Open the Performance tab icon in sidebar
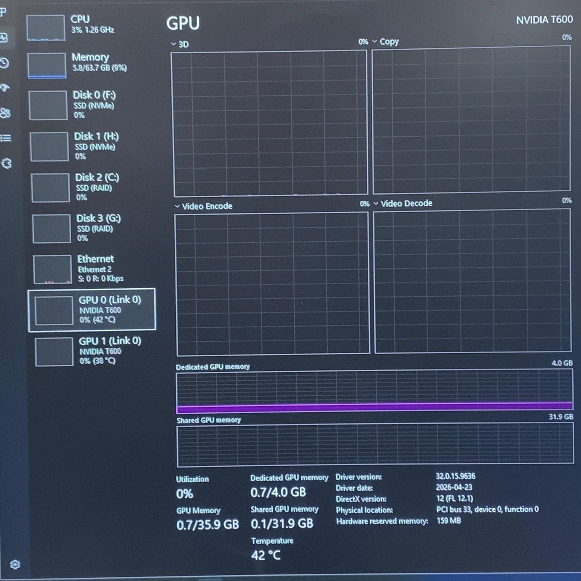 pyautogui.click(x=4, y=38)
